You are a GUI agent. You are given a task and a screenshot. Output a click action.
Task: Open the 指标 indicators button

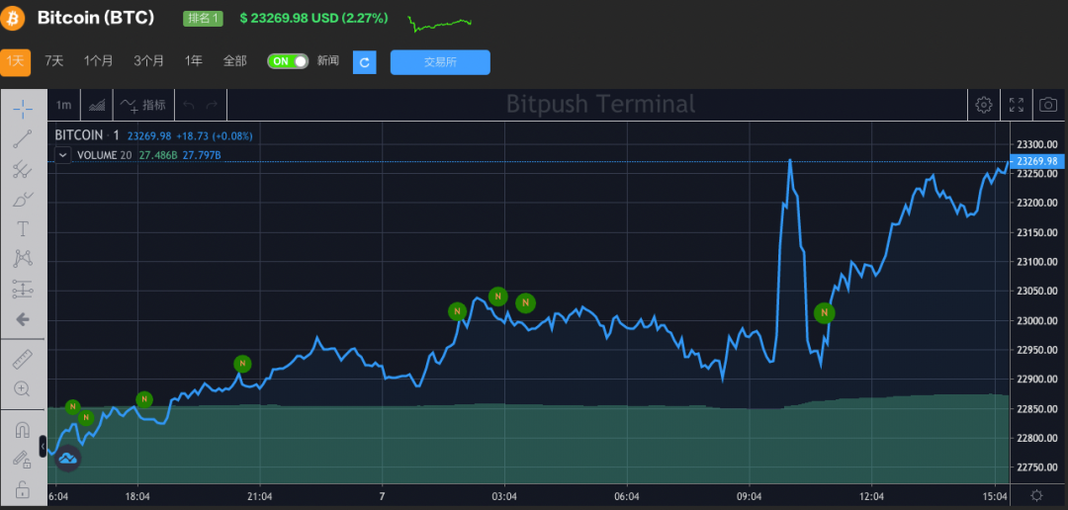[143, 105]
